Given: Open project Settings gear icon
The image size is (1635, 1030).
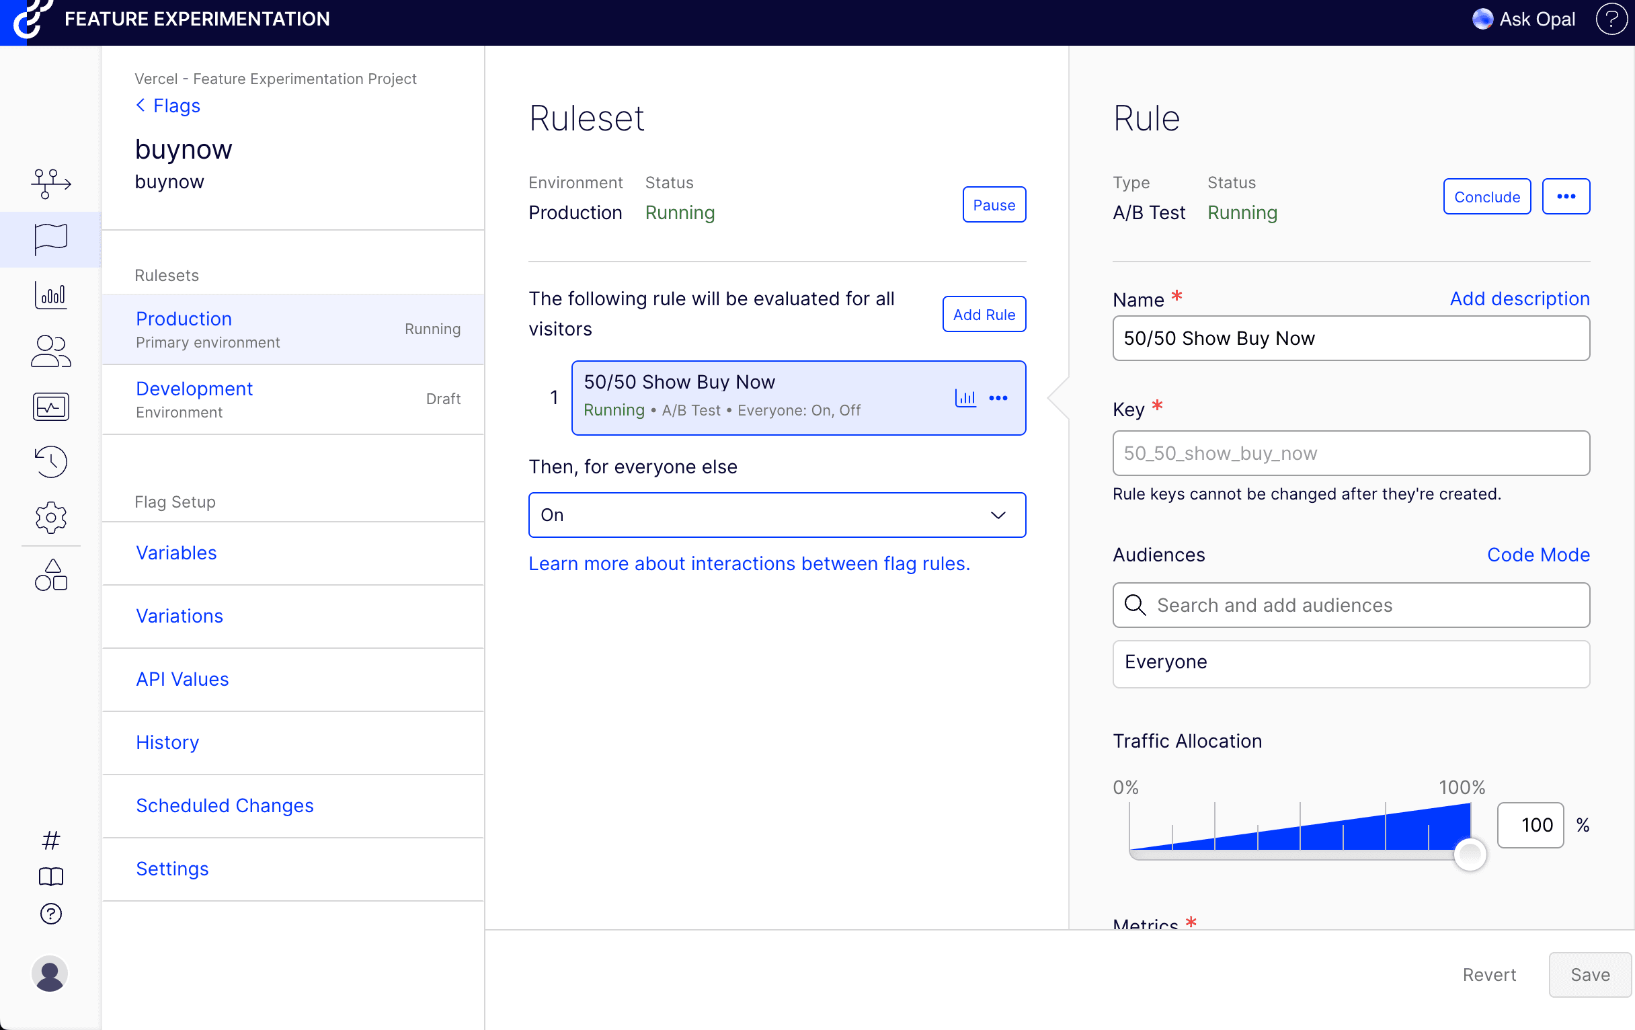Looking at the screenshot, I should click(x=51, y=518).
